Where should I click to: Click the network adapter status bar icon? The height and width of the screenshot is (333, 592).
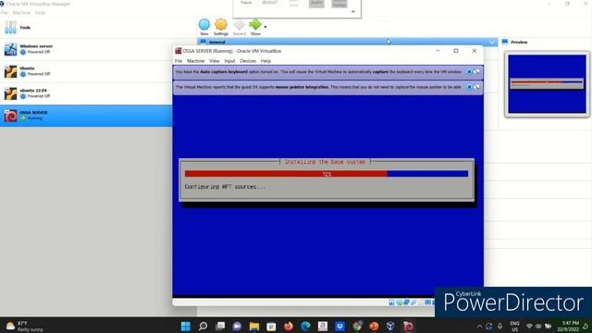[x=406, y=302]
